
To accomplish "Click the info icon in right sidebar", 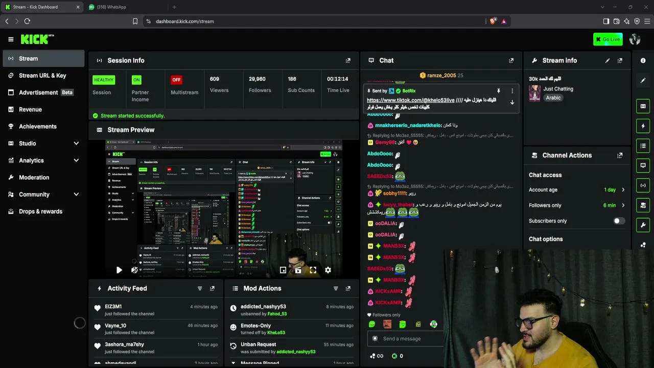I will click(x=643, y=60).
